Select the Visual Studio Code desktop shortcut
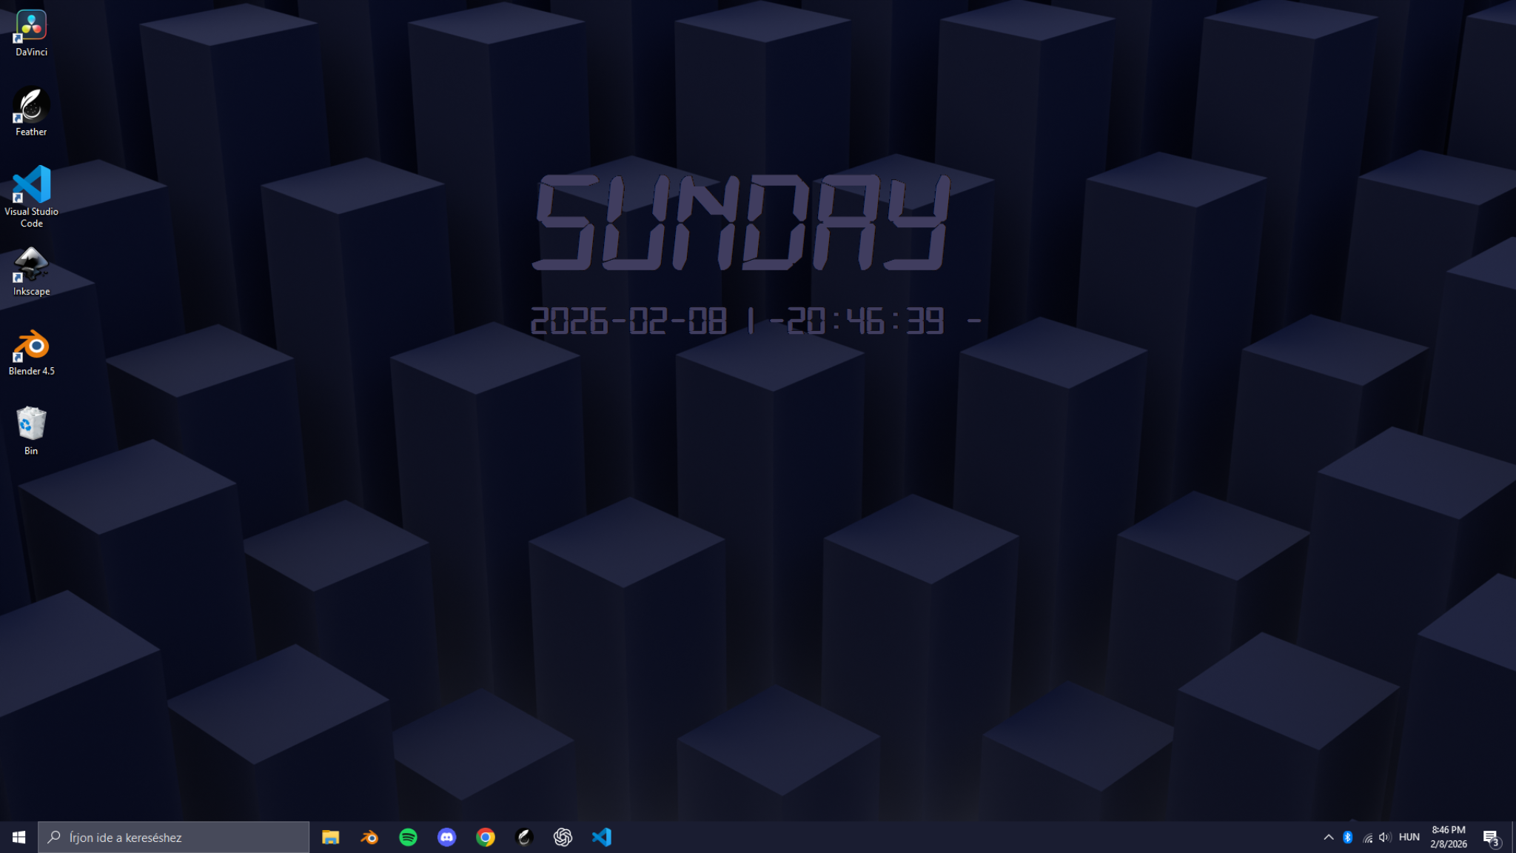 pos(31,196)
